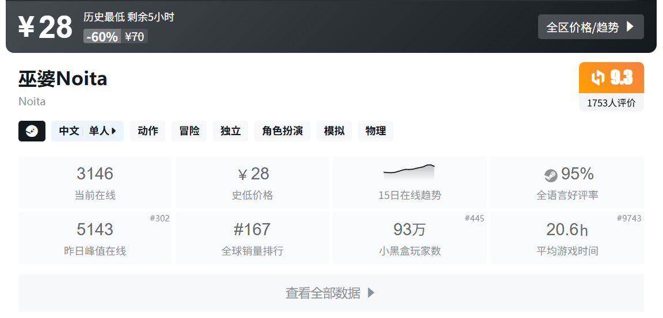Click the 93万 小黑盒玩家数 value
663x318 pixels.
[409, 230]
